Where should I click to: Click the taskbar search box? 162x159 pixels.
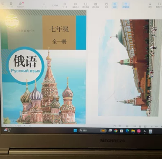point(92,130)
